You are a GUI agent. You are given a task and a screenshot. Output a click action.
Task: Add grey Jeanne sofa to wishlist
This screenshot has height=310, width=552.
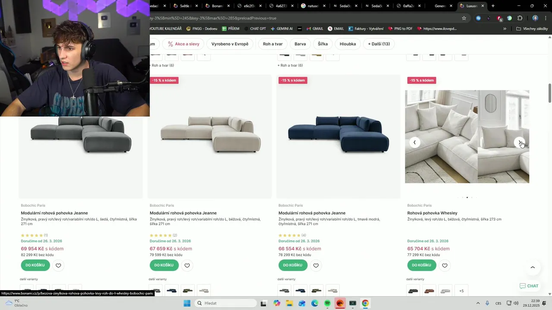click(x=58, y=265)
